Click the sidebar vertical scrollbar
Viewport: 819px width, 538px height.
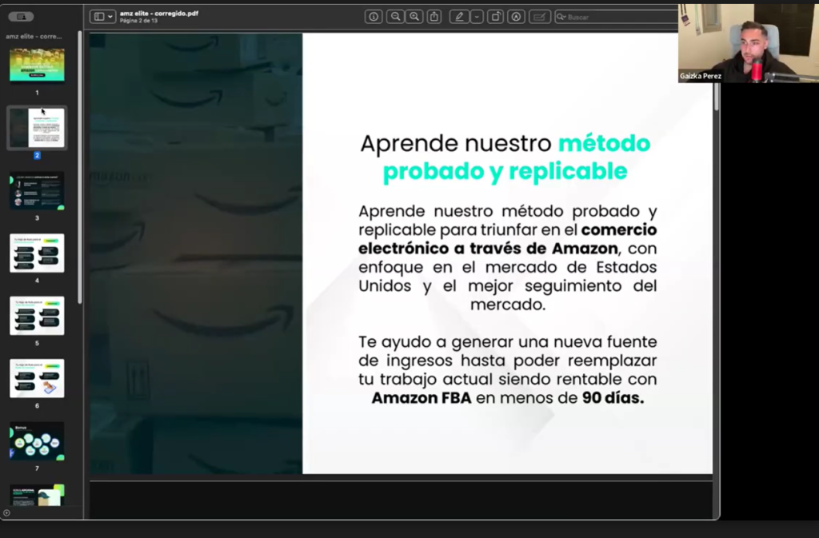tap(80, 168)
